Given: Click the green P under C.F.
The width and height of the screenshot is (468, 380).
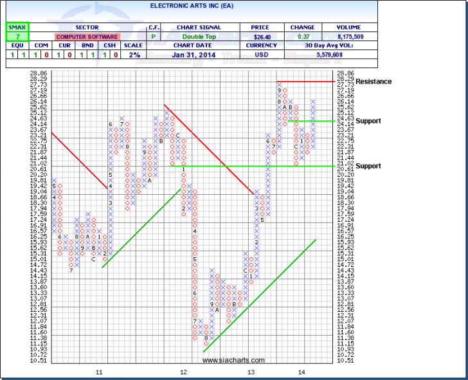Looking at the screenshot, I should (154, 37).
